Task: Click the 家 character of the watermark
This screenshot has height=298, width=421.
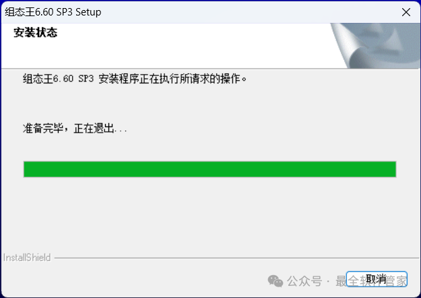Action: pos(401,281)
